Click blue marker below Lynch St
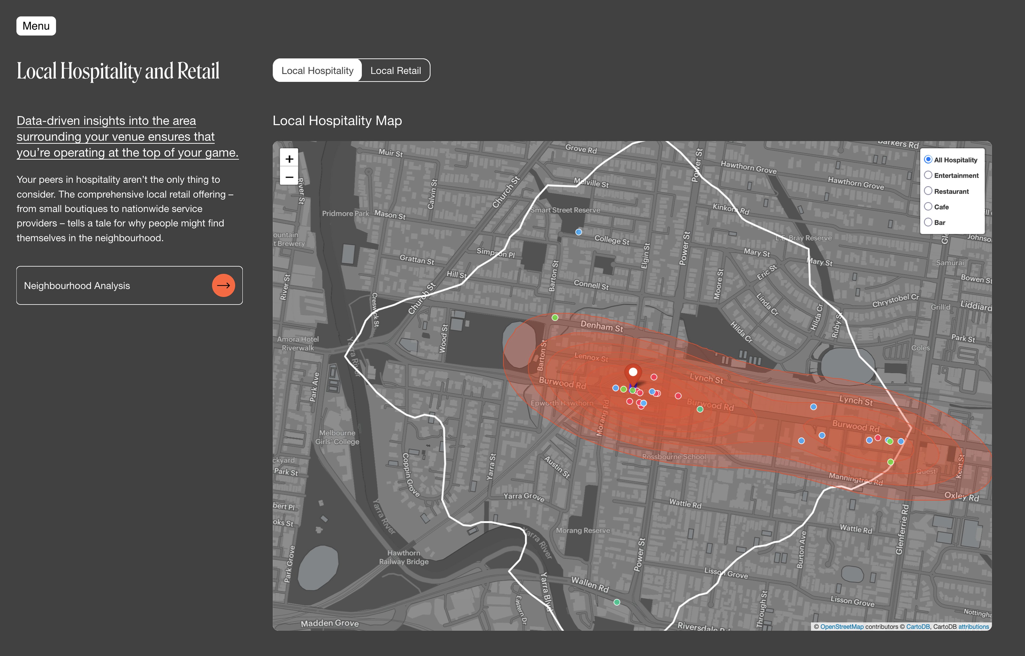Image resolution: width=1025 pixels, height=656 pixels. [813, 407]
